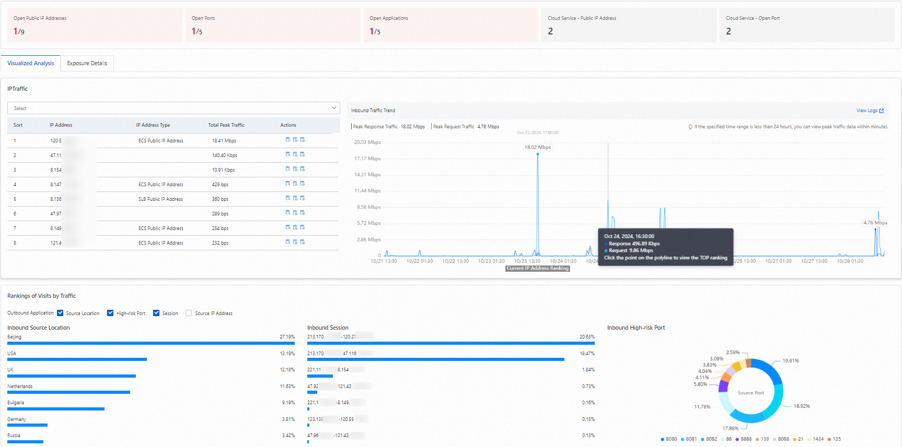Viewport: 902px width, 447px height.
Task: Toggle port 8080 legend item in donut chart
Action: point(669,439)
